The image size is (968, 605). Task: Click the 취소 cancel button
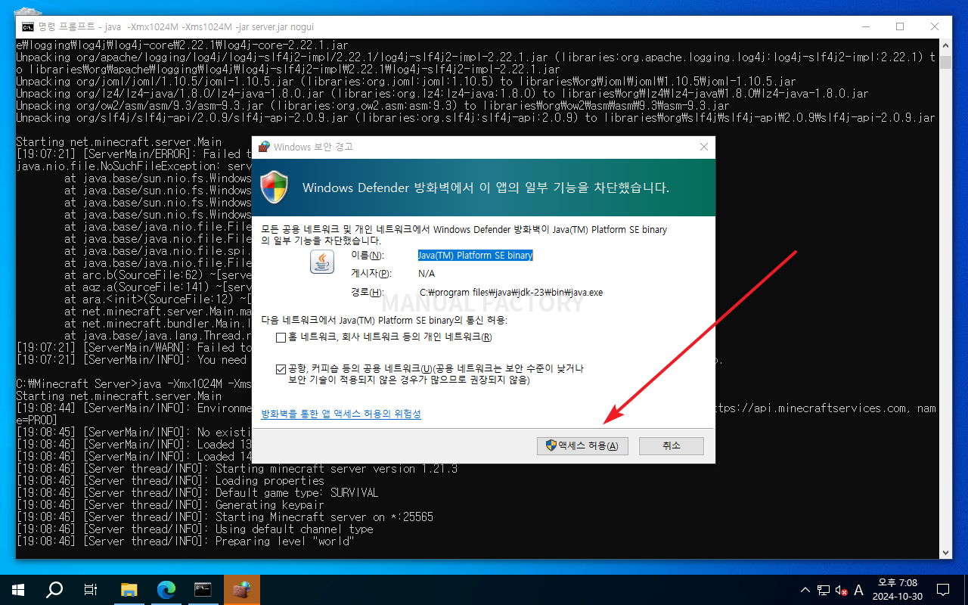coord(672,446)
